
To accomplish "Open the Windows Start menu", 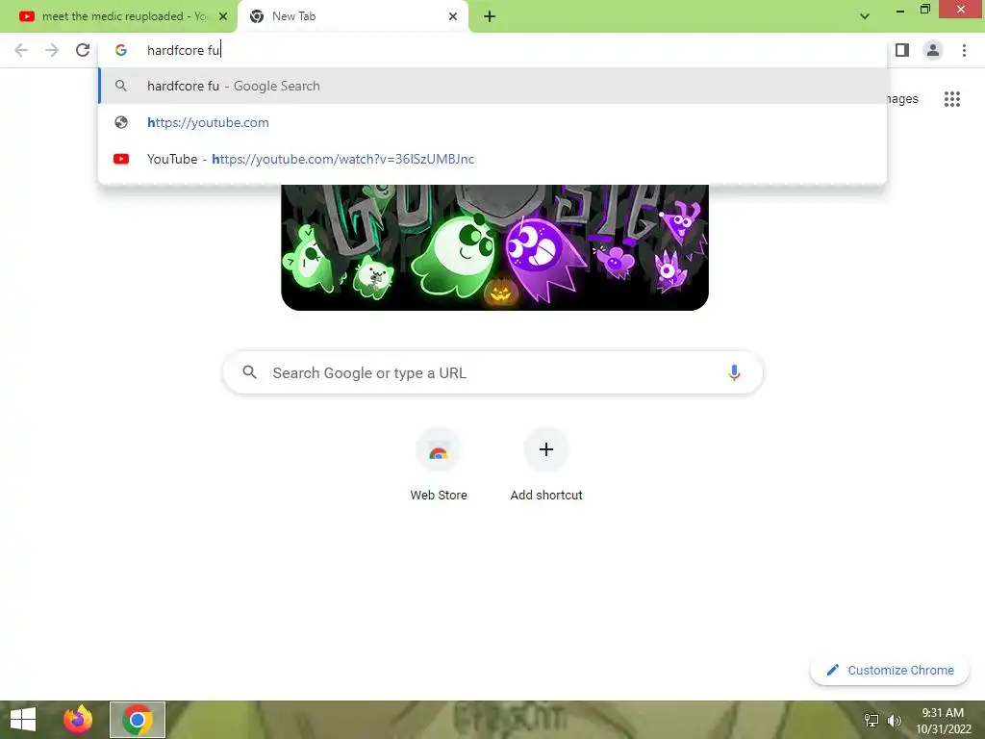I will (23, 720).
